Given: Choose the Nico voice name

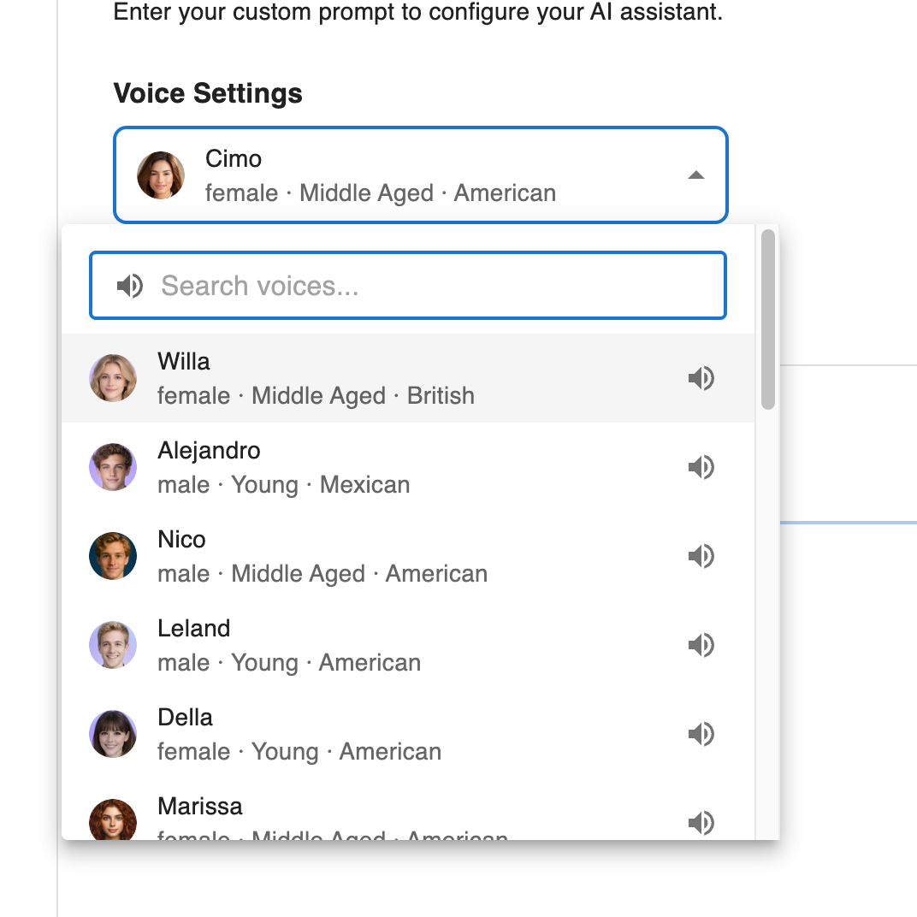Looking at the screenshot, I should [182, 539].
